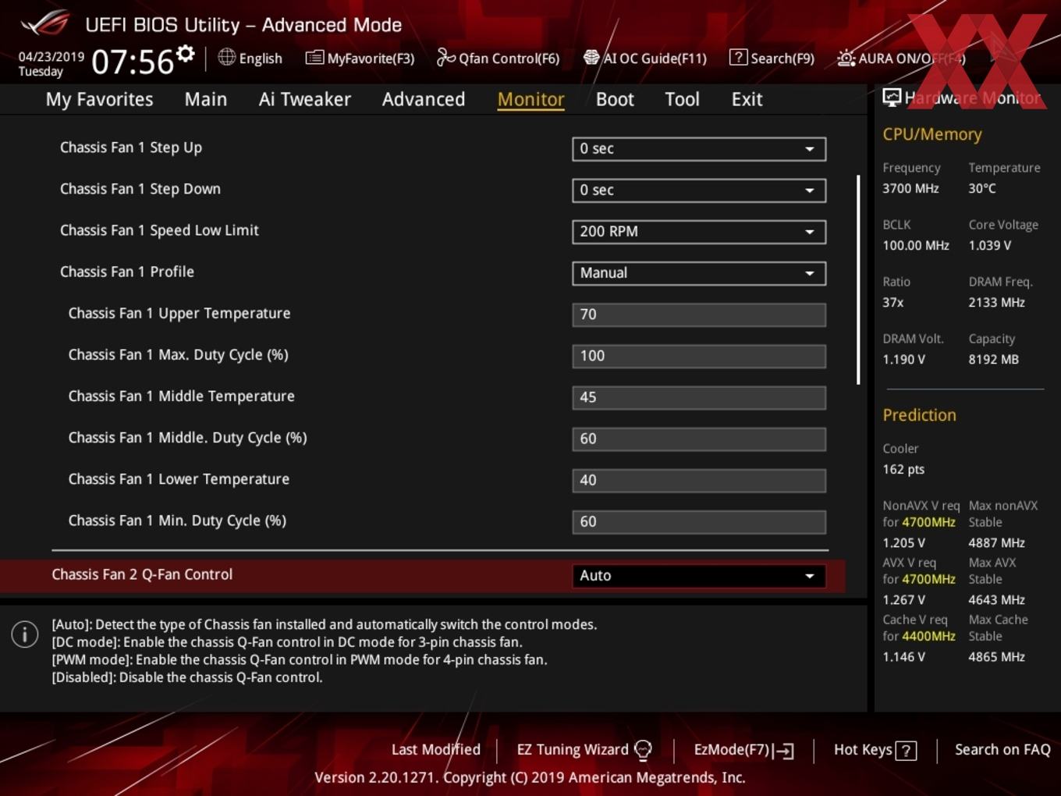The height and width of the screenshot is (796, 1061).
Task: Click the 1.267 V AVX voltage value
Action: point(903,599)
